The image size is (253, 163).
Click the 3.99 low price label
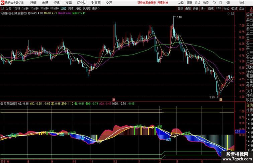[x=212, y=97]
